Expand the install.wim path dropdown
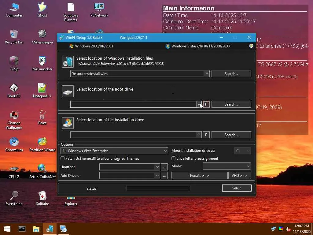313x235 pixels. (207, 74)
